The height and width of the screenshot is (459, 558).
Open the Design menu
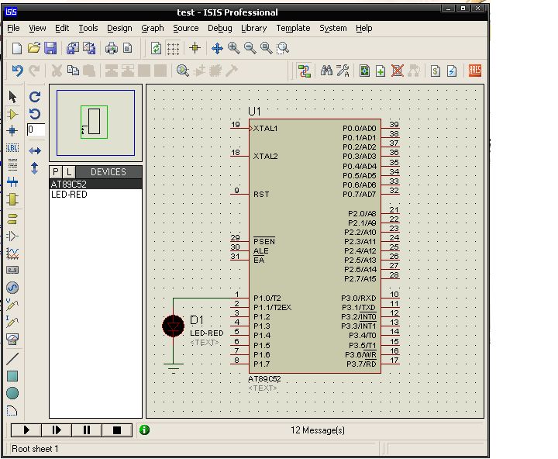[x=119, y=28]
